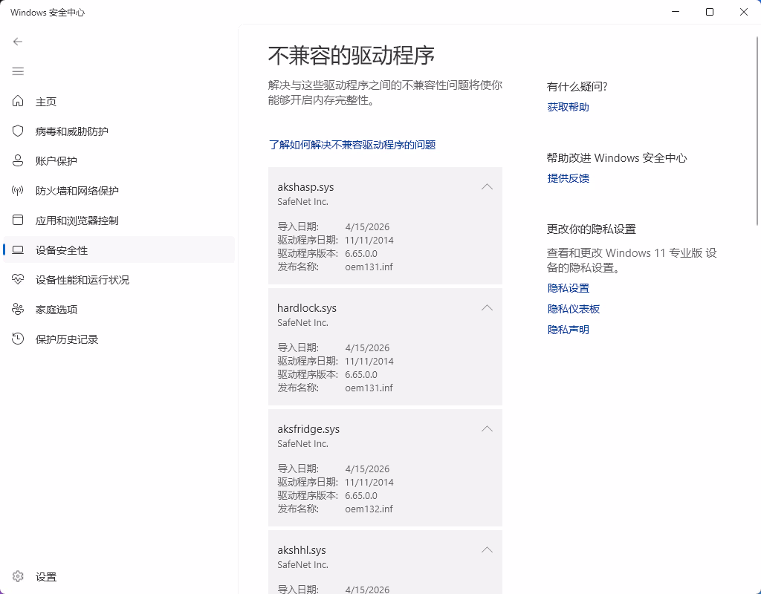The height and width of the screenshot is (594, 761).
Task: Click the gear icon for 设置
Action: click(x=19, y=577)
